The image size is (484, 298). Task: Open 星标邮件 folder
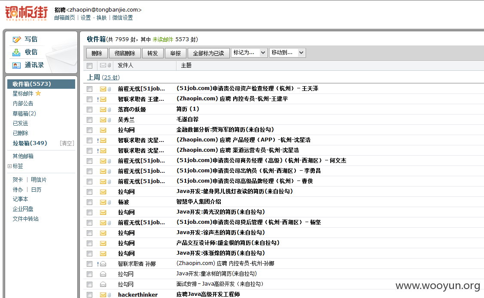click(x=23, y=93)
